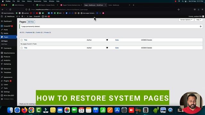Viewport: 205px width, 115px height.
Task: Go back in Firefox
Action: (3, 10)
